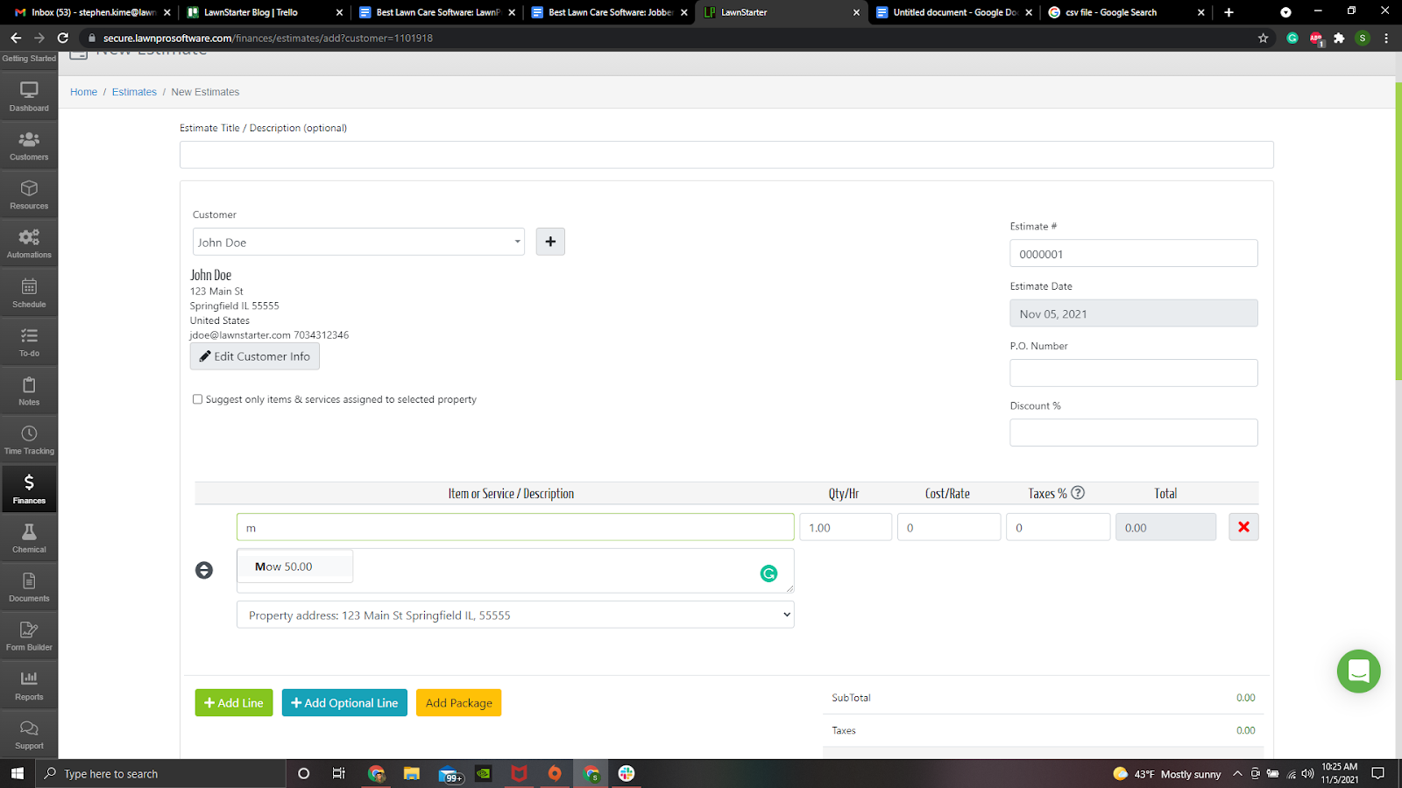Open Chrome's three-dot menu
This screenshot has width=1402, height=788.
point(1385,38)
